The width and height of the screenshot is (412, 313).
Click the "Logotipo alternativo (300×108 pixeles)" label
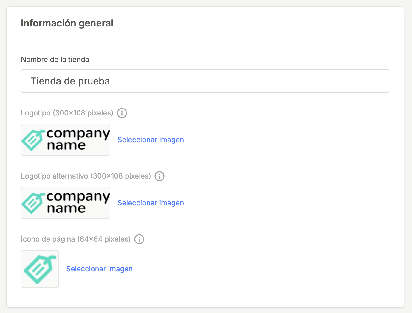click(86, 176)
